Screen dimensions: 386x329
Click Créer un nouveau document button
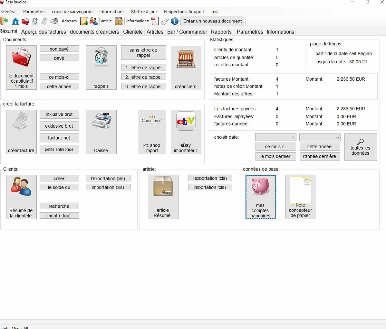click(x=213, y=21)
